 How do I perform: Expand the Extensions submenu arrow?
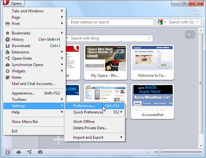click(x=62, y=52)
